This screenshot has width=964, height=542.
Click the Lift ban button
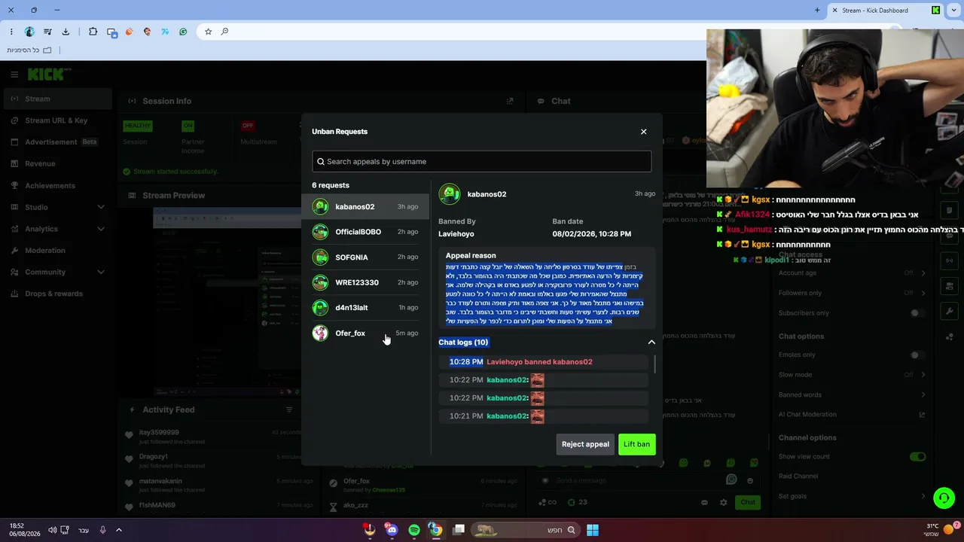tap(636, 444)
